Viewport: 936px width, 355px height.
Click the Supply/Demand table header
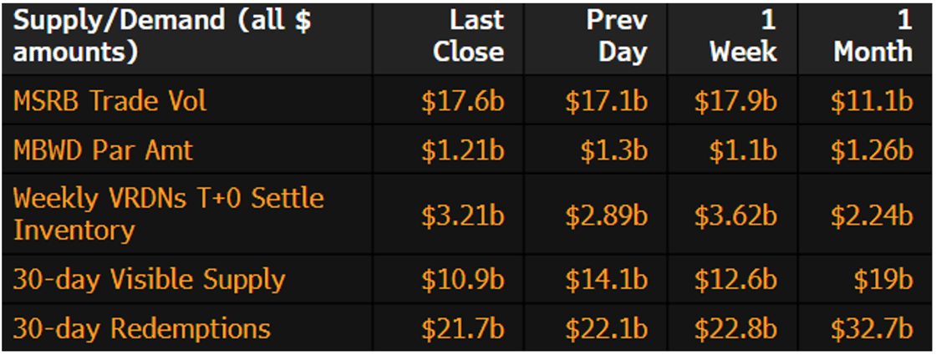pos(162,36)
